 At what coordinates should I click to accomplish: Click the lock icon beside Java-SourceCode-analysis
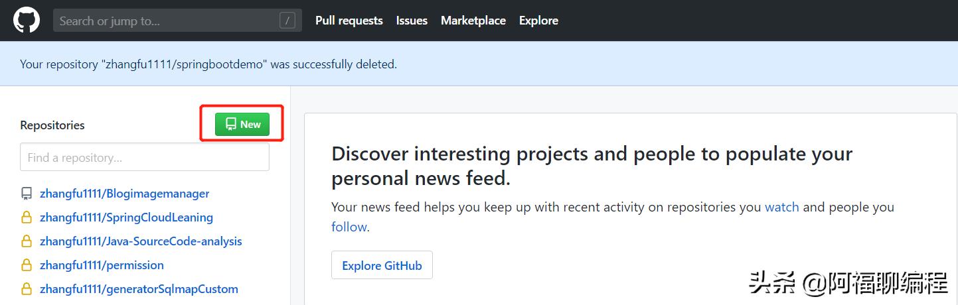27,241
